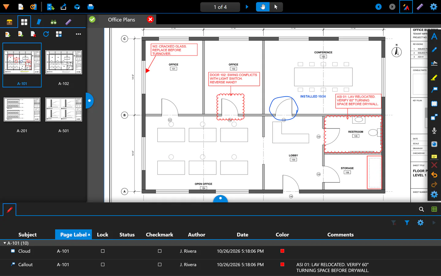Close the Office Plans document with red X

(150, 19)
